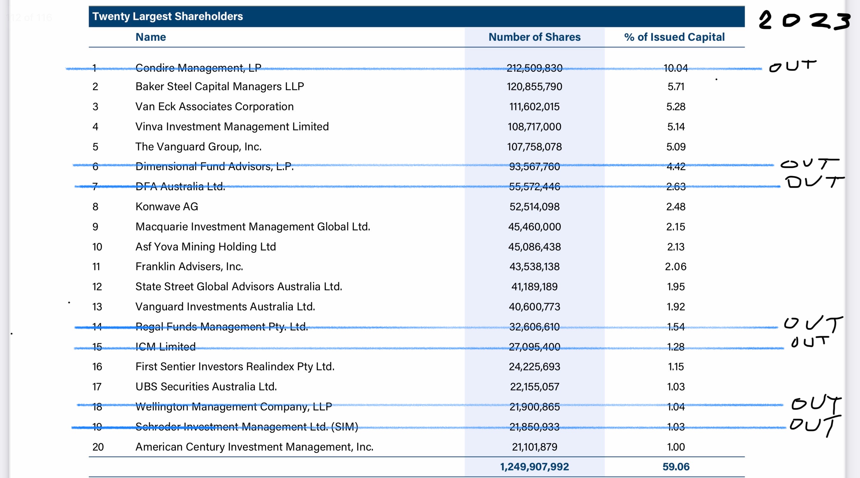Viewport: 860px width, 478px height.
Task: Select share count 212,509,830
Action: [x=534, y=68]
